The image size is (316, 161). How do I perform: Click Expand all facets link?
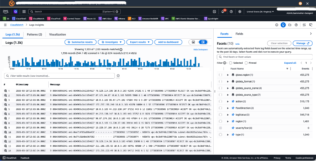click(290, 63)
